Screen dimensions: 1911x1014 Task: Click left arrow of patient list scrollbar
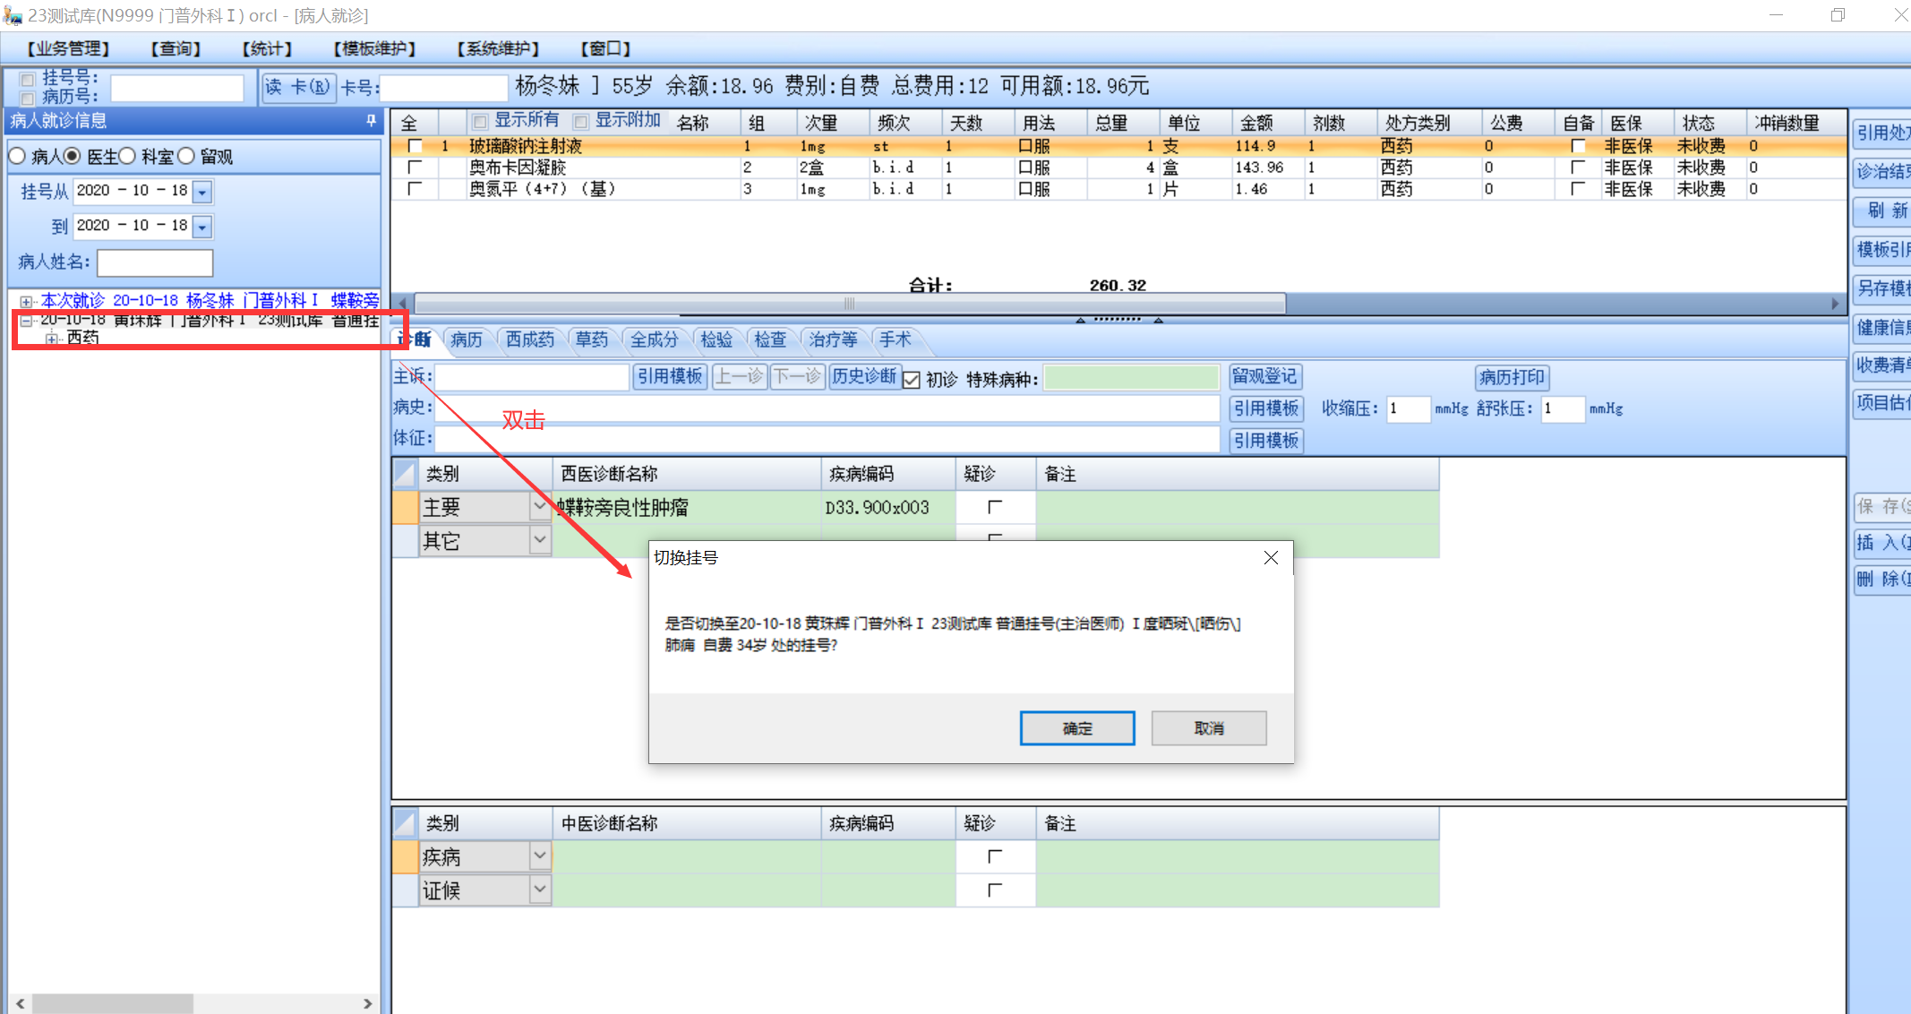click(20, 1003)
